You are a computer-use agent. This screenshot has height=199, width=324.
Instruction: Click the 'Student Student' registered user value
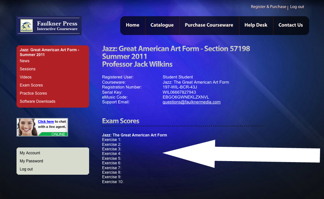tap(178, 77)
